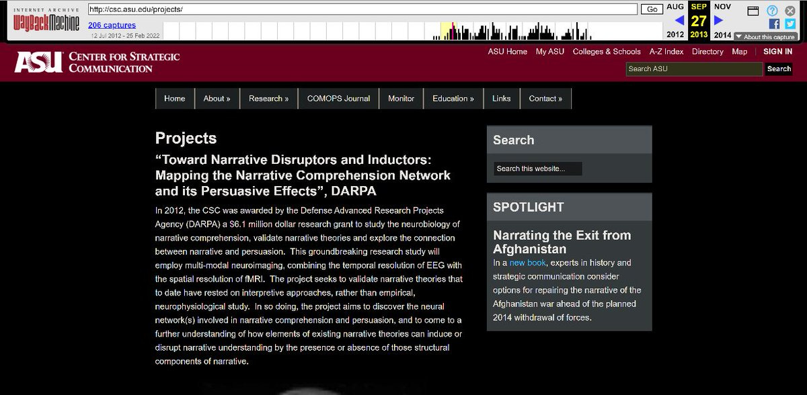The image size is (807, 395).
Task: Click the highlighted 2013 year on sparkline
Action: tap(447, 31)
